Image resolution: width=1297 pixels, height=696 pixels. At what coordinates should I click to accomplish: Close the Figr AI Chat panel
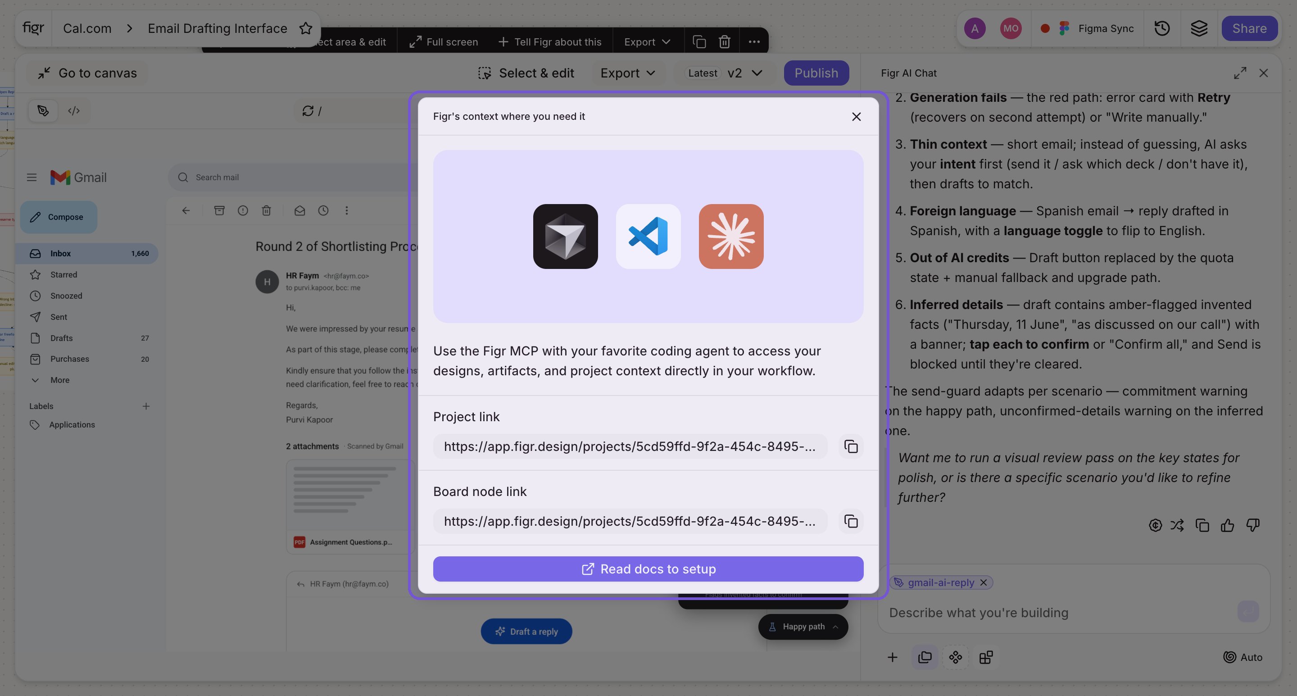[x=1263, y=73]
